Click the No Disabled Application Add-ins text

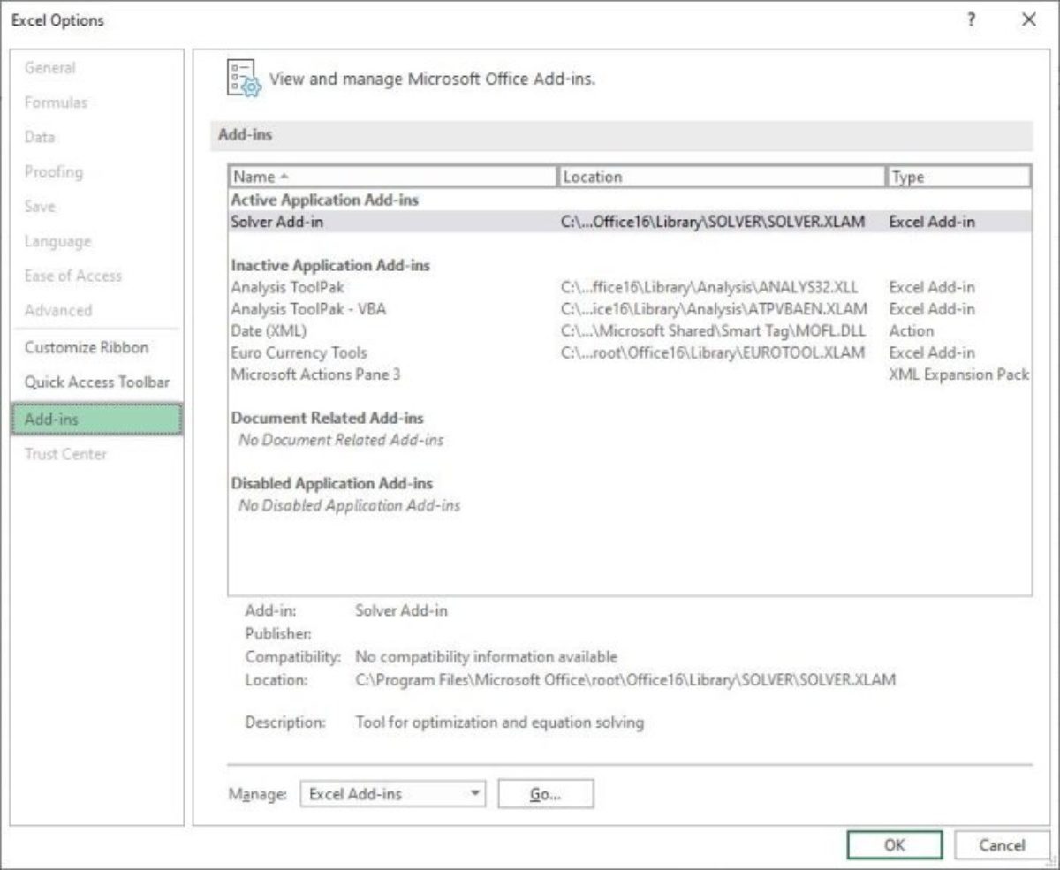349,505
